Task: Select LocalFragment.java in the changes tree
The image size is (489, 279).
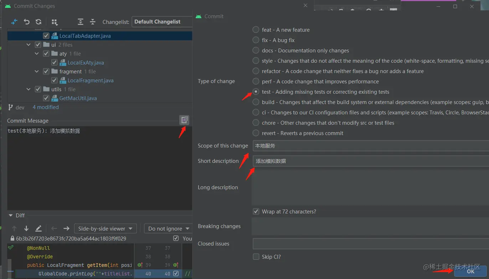Action: (x=91, y=81)
